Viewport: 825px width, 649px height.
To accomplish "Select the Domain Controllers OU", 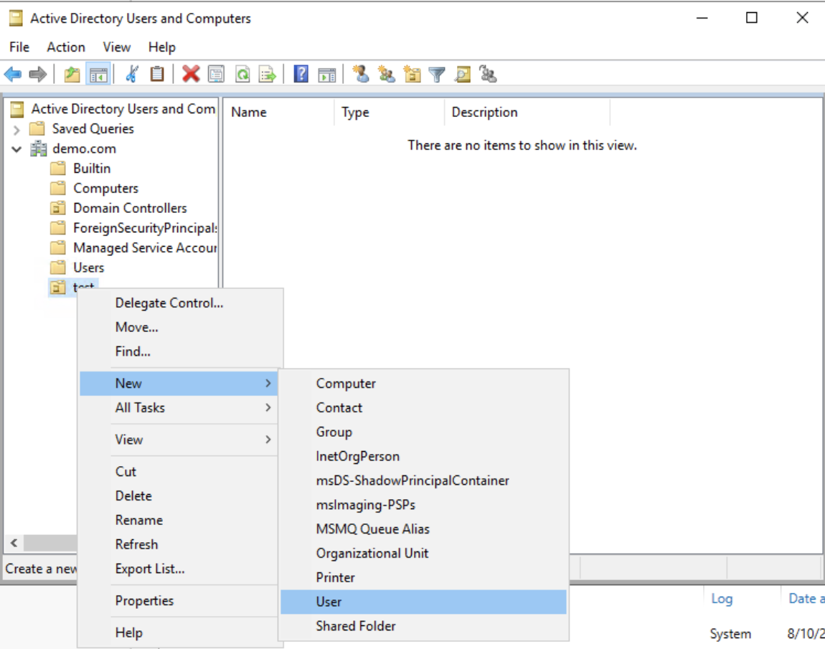I will (x=130, y=208).
